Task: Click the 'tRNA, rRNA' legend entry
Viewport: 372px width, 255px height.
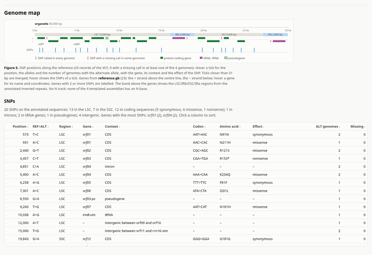Action: click(209, 58)
